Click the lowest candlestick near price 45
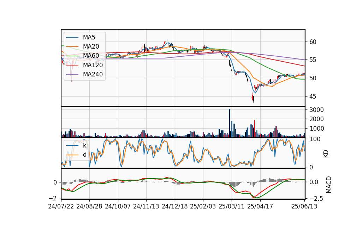This screenshot has height=243, width=339. (254, 99)
